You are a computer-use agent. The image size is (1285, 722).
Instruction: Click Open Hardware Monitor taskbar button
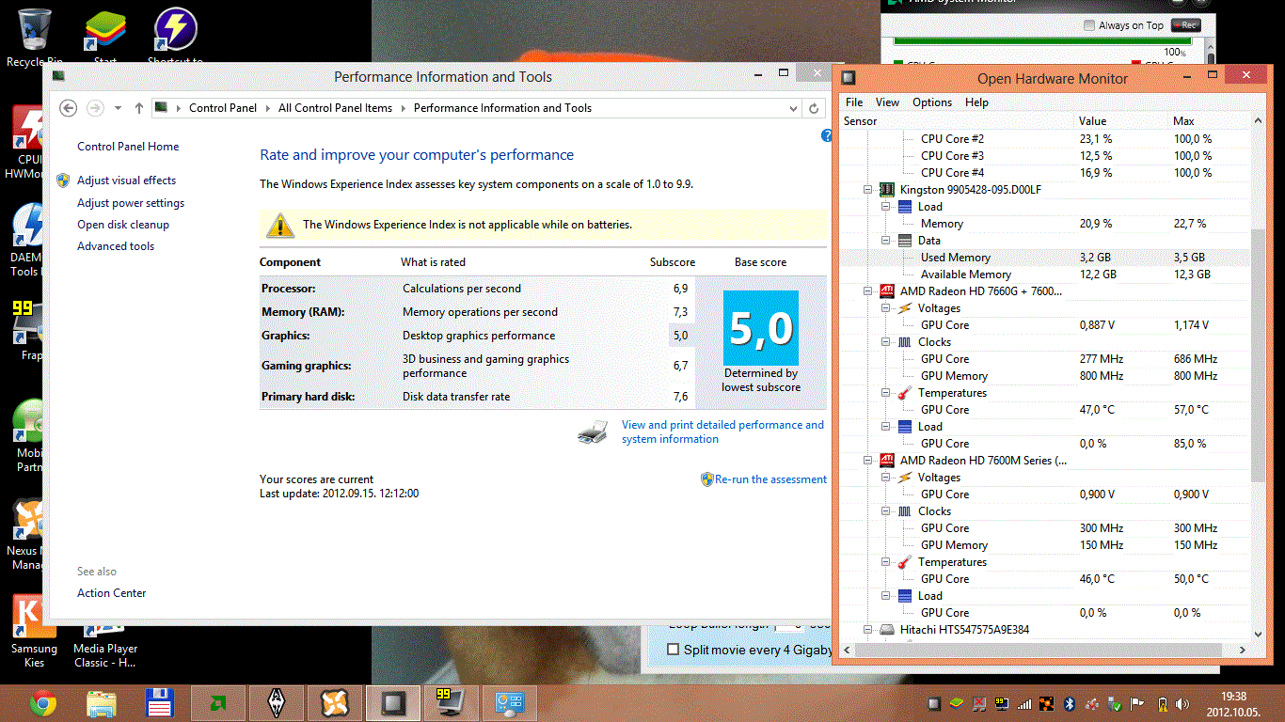pos(393,702)
